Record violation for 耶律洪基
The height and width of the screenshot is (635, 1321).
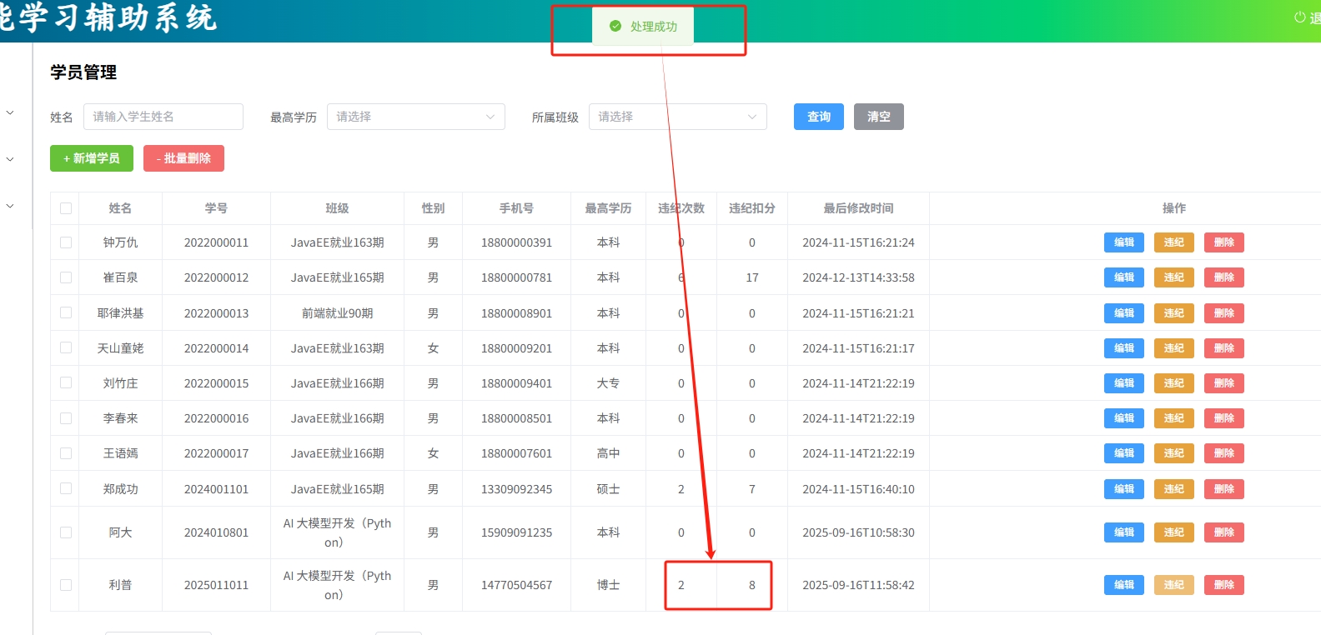point(1174,313)
